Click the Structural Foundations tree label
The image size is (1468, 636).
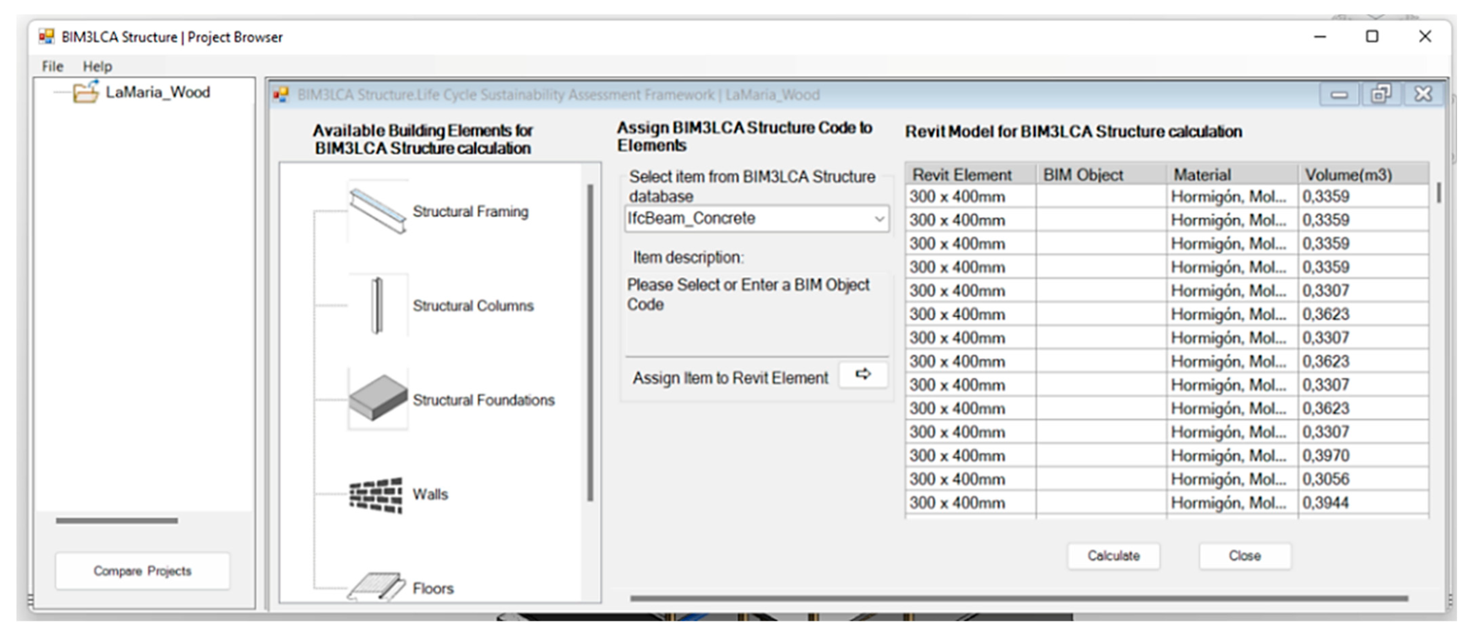(483, 400)
